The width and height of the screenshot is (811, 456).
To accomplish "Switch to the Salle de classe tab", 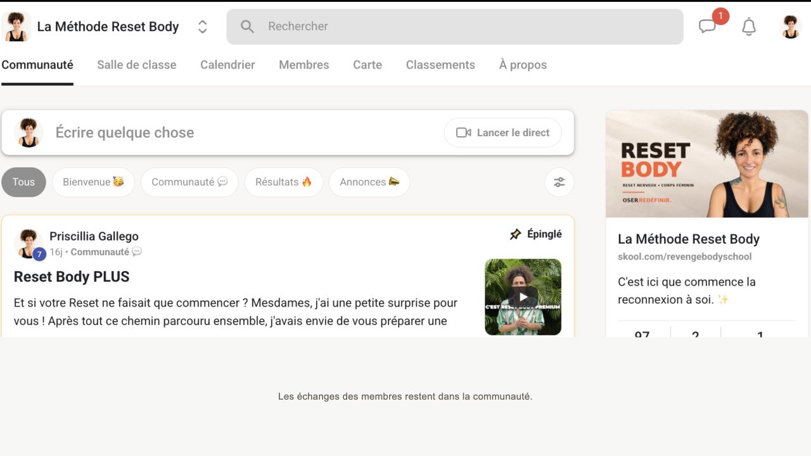I will (137, 65).
